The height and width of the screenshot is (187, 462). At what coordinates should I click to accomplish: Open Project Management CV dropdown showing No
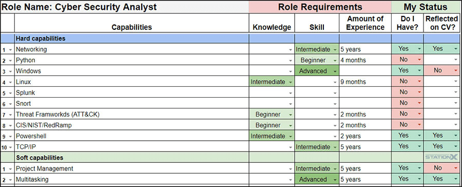pyautogui.click(x=441, y=169)
